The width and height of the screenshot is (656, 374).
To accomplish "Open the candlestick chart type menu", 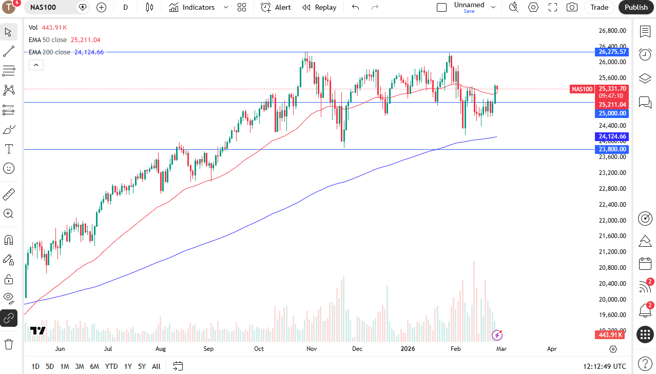I will click(149, 7).
